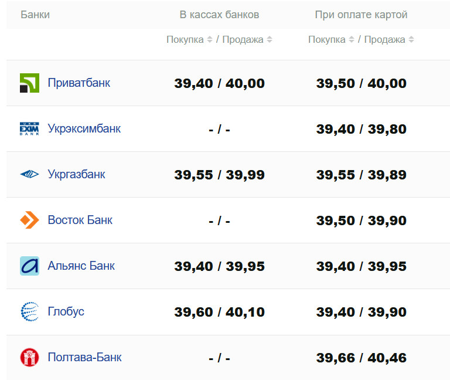This screenshot has width=450, height=380.
Task: Open the Полтава-Банк link
Action: coord(84,357)
